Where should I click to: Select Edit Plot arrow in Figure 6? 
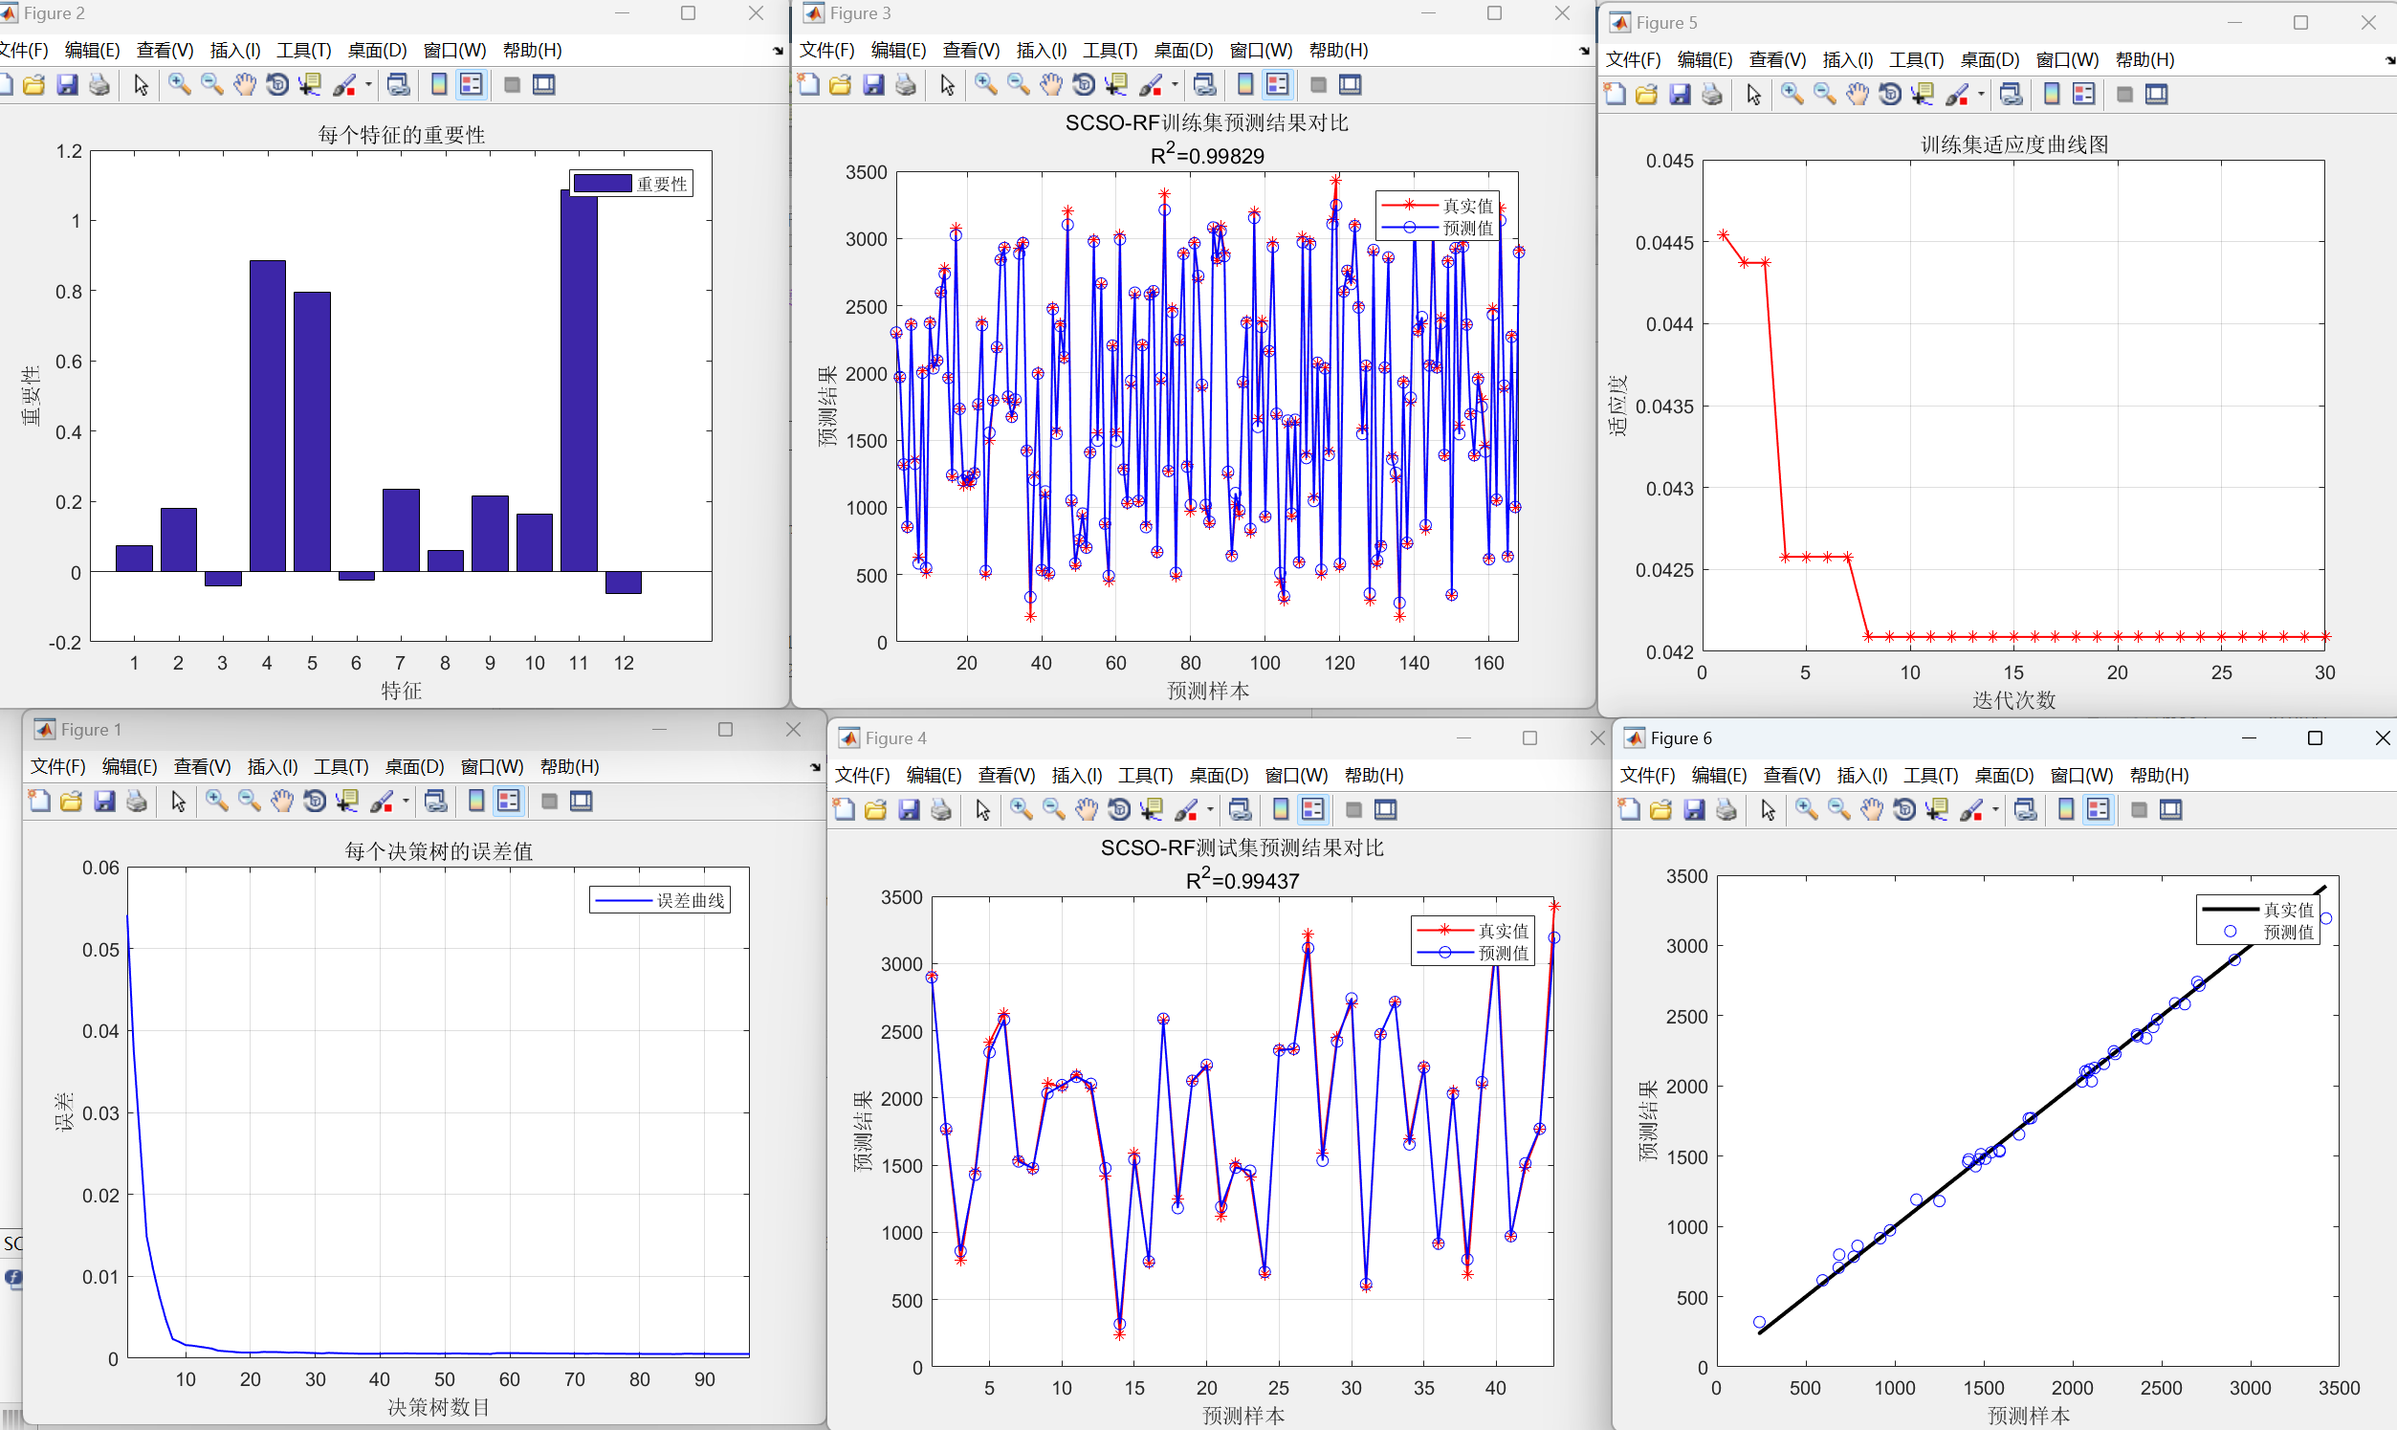coord(1768,809)
